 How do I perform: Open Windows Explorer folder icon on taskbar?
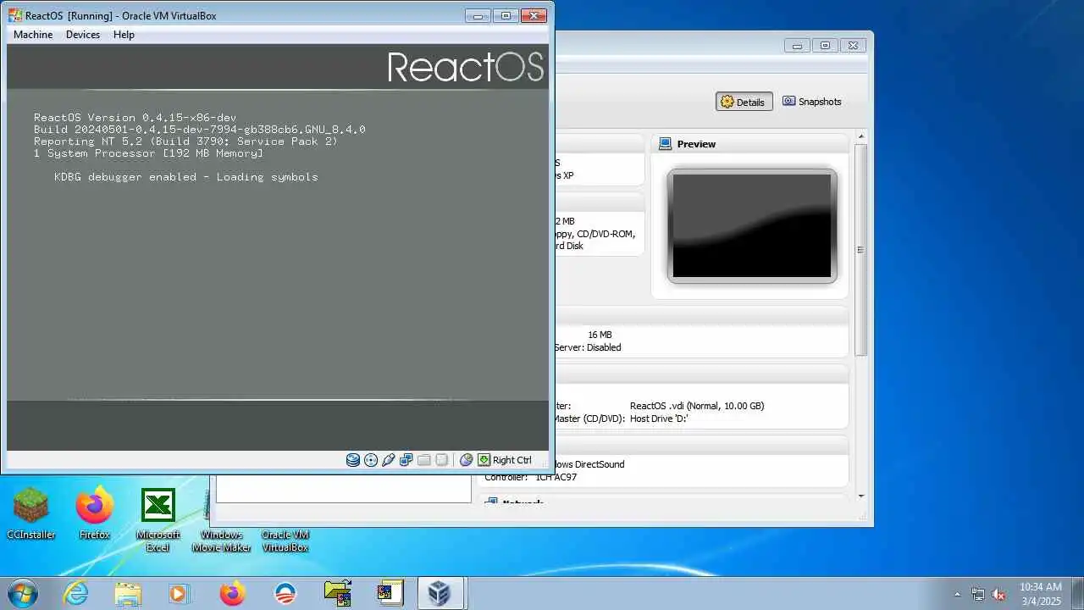click(x=128, y=593)
